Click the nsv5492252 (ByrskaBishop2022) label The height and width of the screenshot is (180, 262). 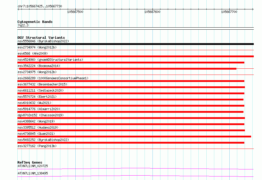[43, 140]
